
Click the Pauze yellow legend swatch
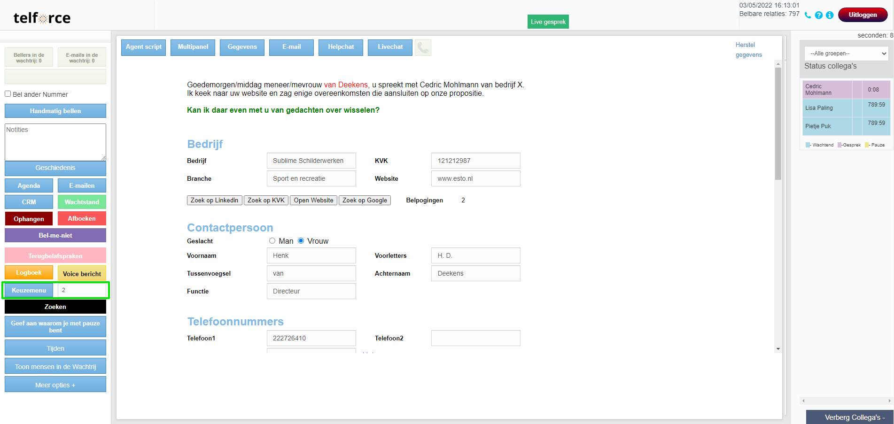coord(867,145)
